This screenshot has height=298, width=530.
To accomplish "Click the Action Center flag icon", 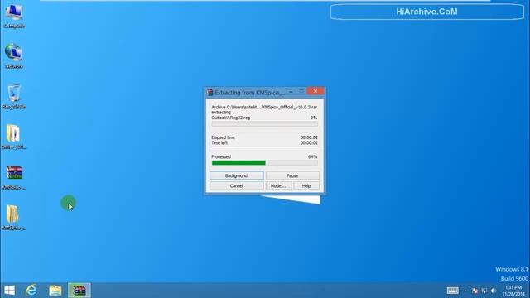I will [475, 291].
